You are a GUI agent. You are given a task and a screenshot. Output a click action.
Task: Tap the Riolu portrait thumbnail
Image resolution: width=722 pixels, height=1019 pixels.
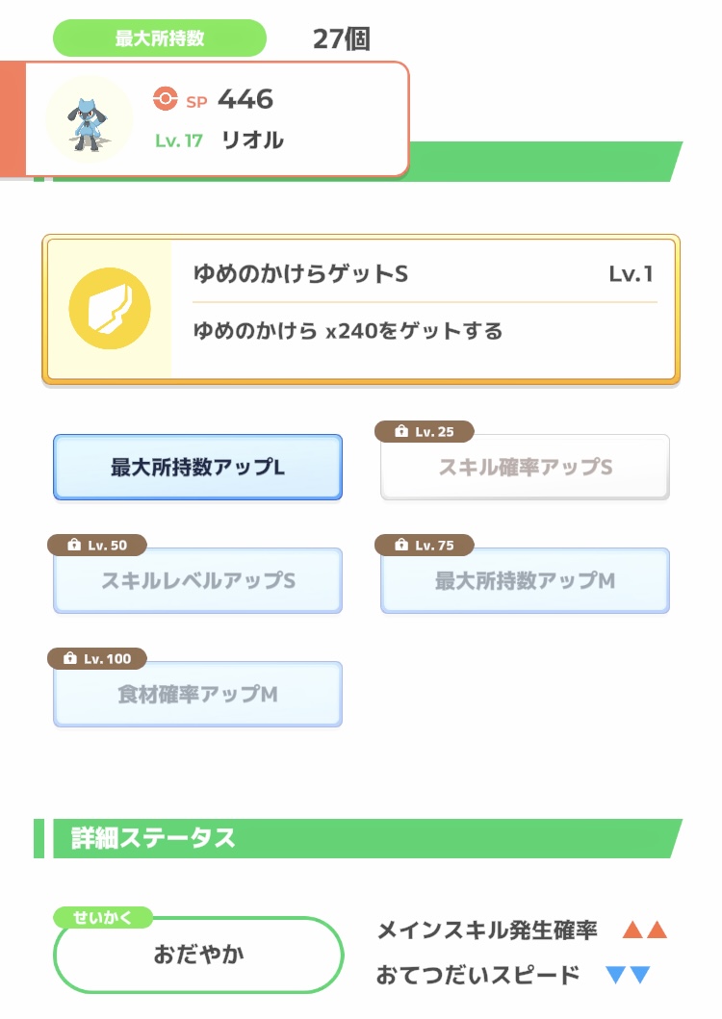pyautogui.click(x=90, y=119)
